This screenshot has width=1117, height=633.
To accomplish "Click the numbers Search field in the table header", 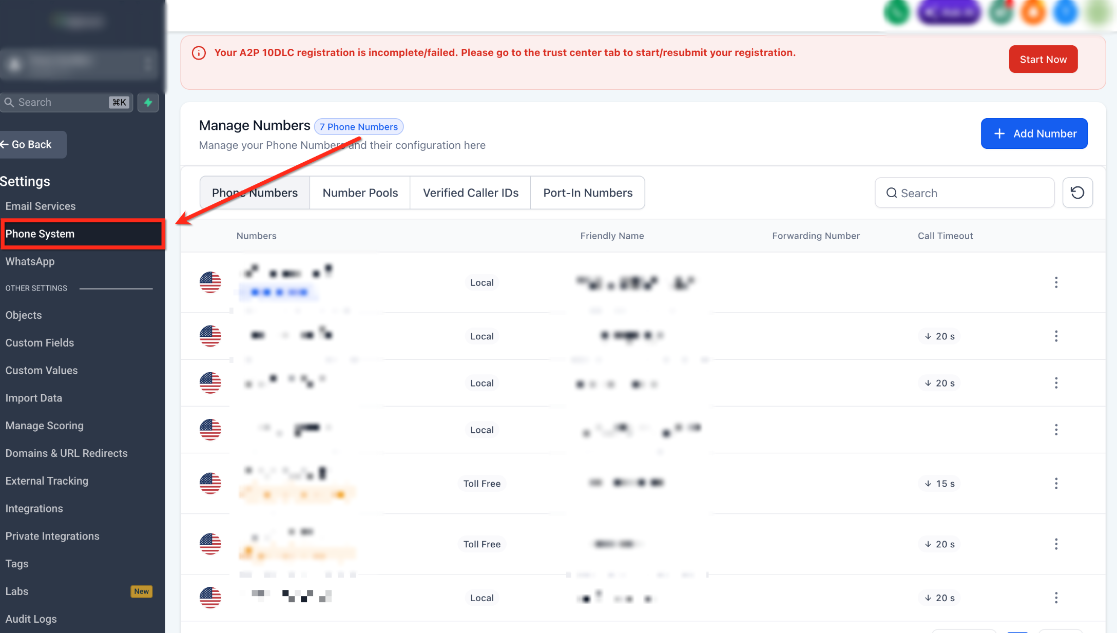I will (x=964, y=193).
